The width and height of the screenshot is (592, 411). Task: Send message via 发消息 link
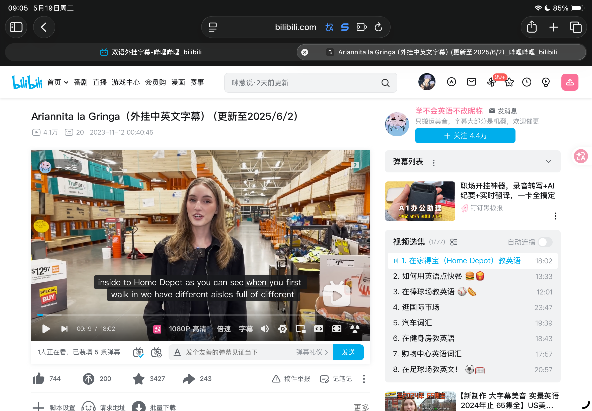coord(503,111)
